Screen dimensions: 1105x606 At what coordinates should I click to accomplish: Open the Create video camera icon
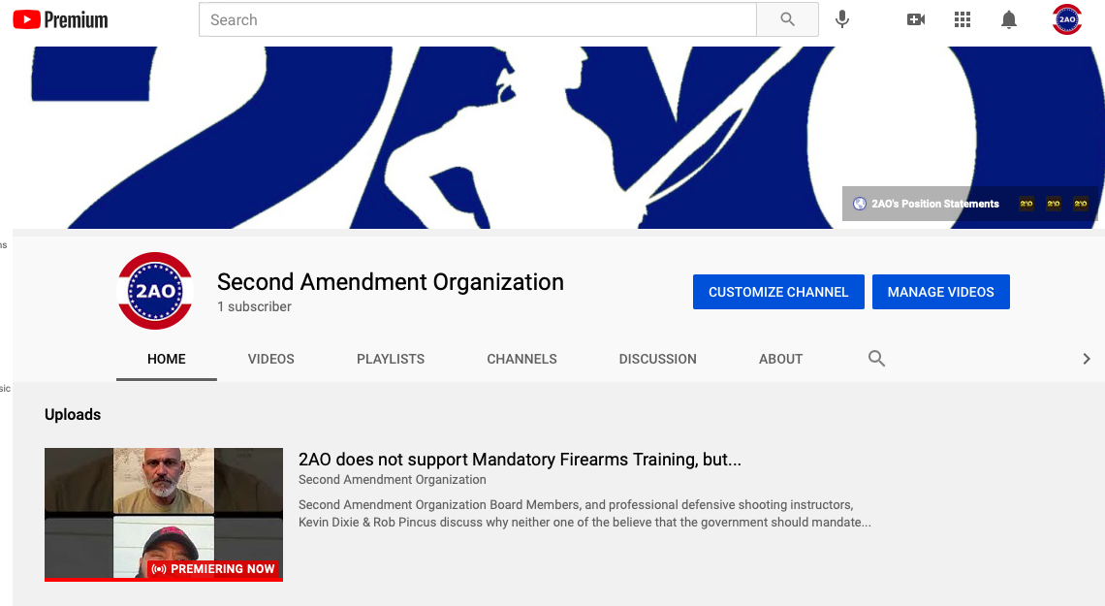point(915,19)
